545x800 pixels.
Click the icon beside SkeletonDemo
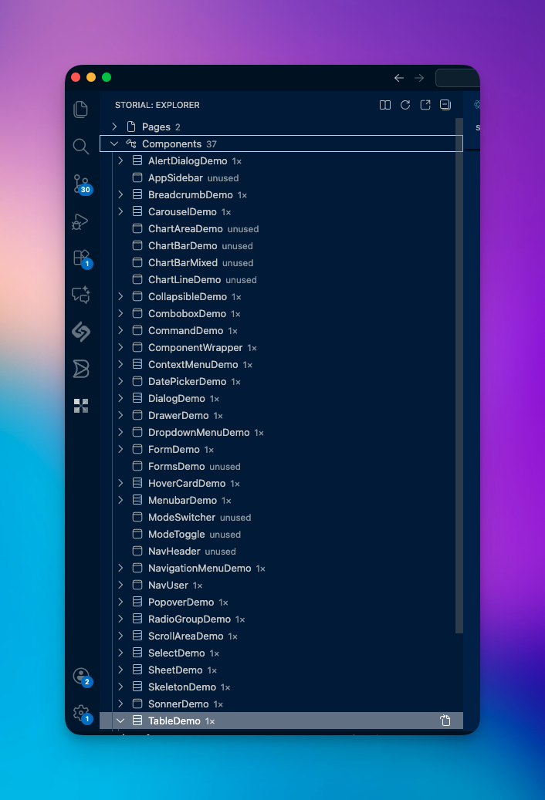pos(137,687)
